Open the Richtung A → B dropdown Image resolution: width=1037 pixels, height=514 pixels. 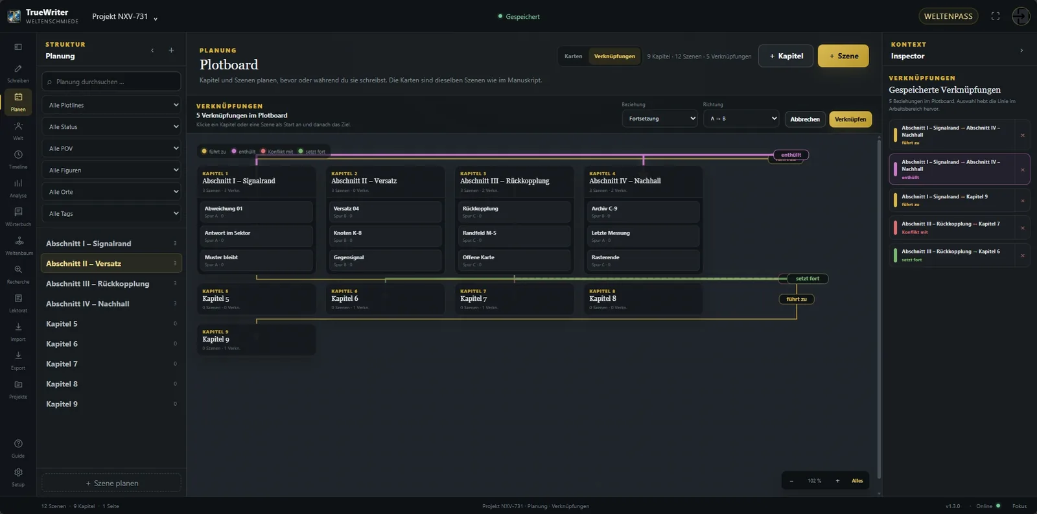(x=741, y=119)
